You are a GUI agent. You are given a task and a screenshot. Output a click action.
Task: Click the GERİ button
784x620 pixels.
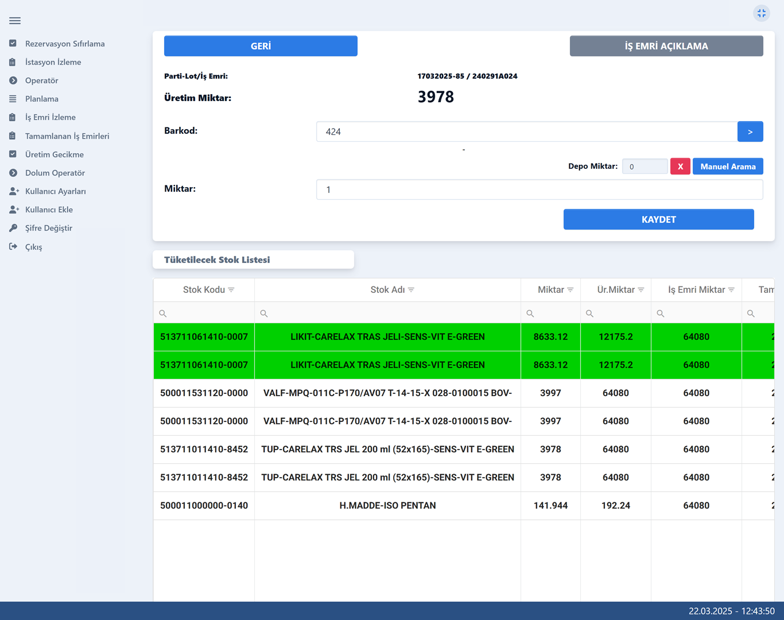tap(261, 46)
